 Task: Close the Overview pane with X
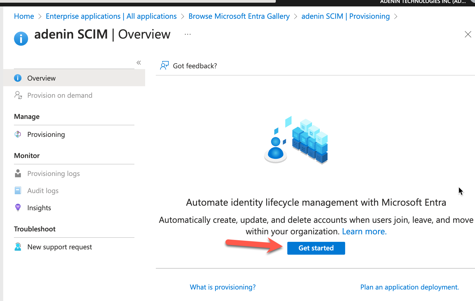(x=468, y=34)
